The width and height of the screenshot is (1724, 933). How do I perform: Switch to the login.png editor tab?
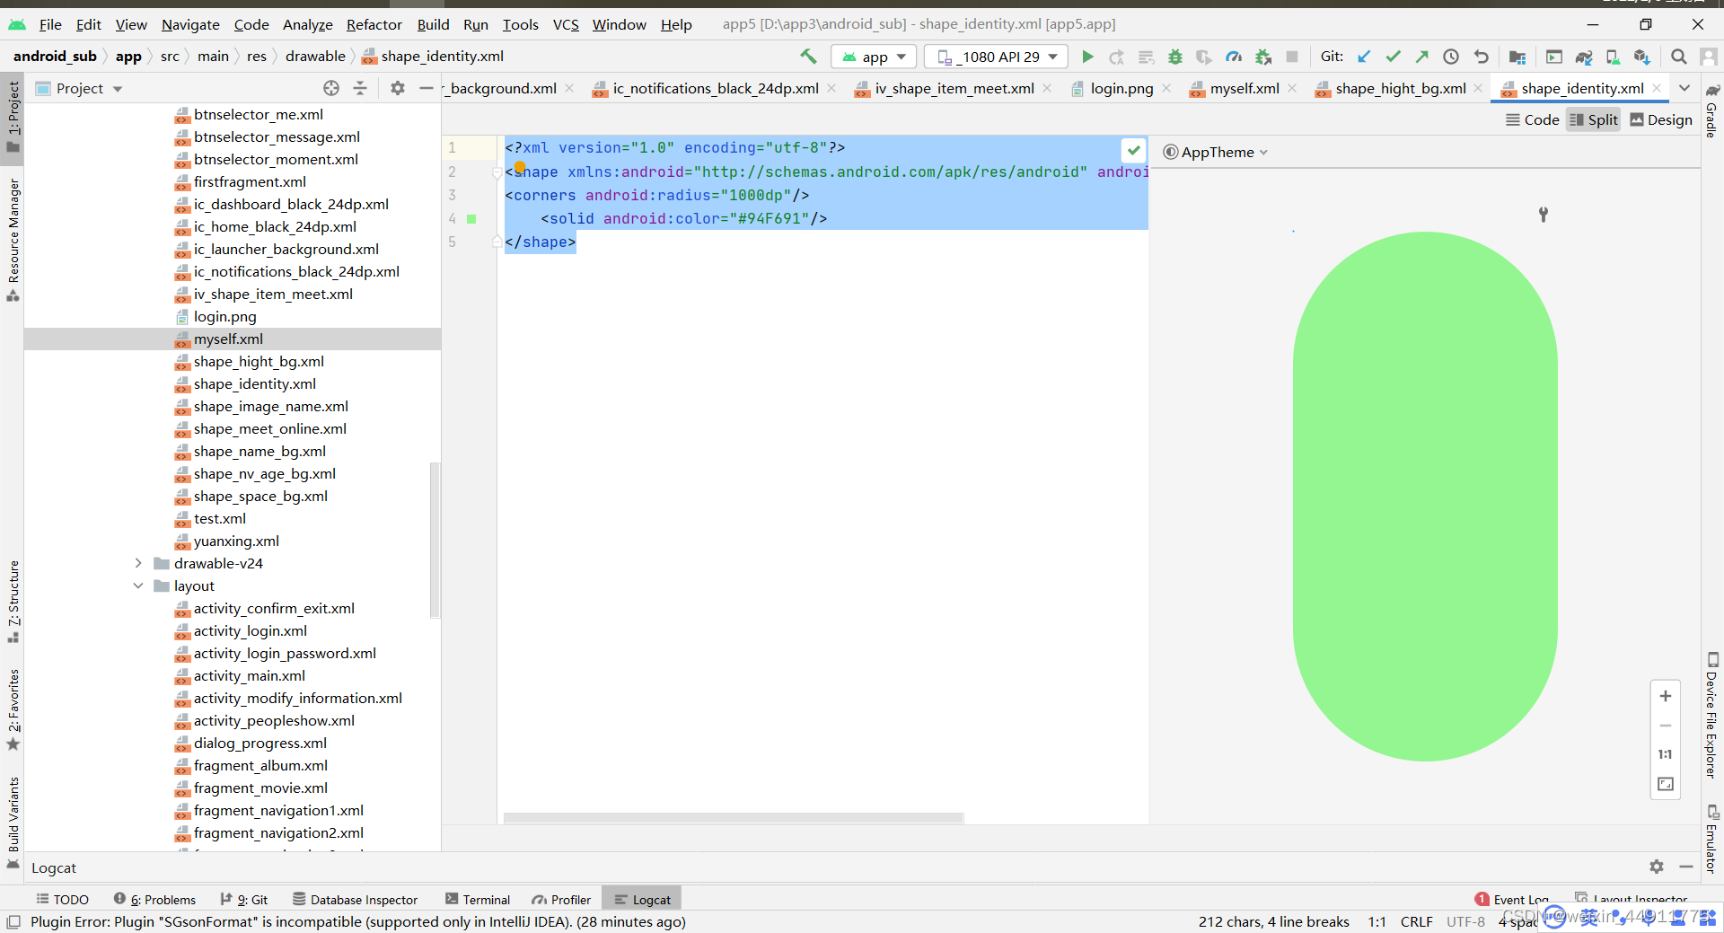pyautogui.click(x=1121, y=88)
